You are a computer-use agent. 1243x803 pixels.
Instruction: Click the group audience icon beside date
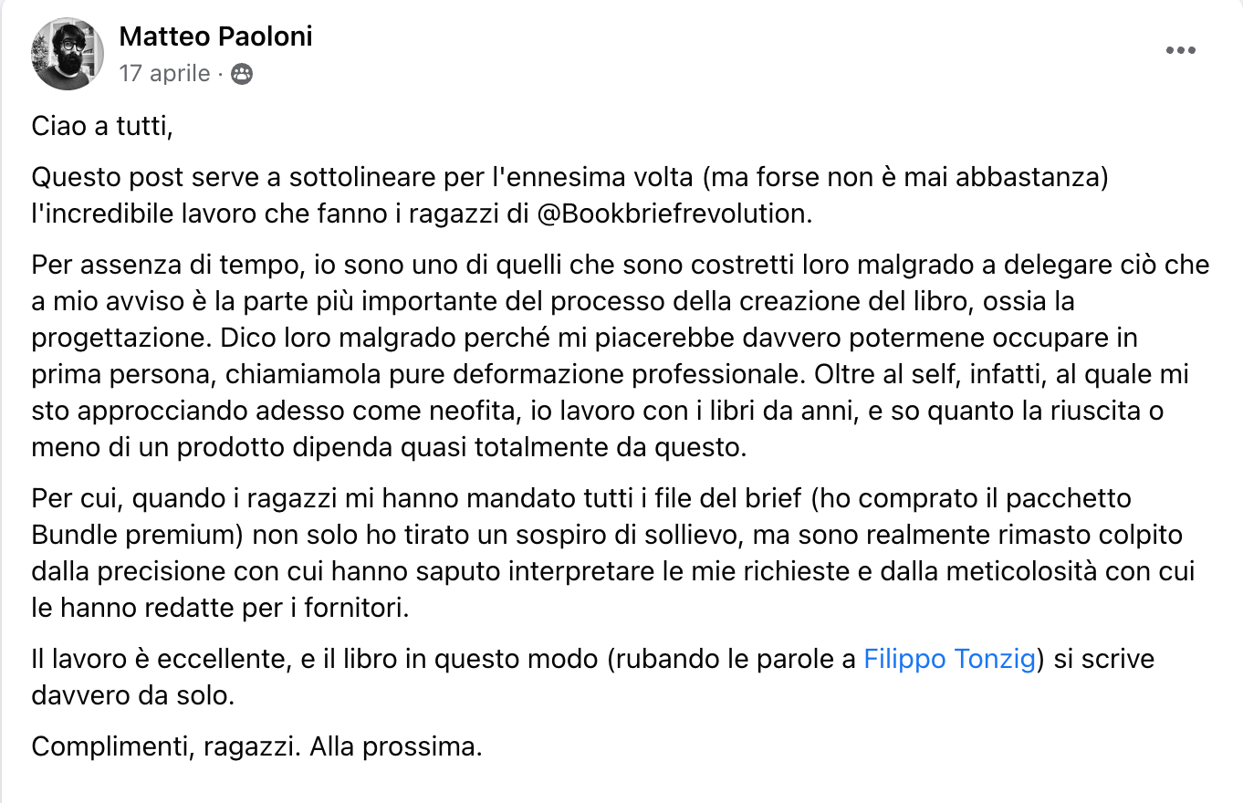242,74
